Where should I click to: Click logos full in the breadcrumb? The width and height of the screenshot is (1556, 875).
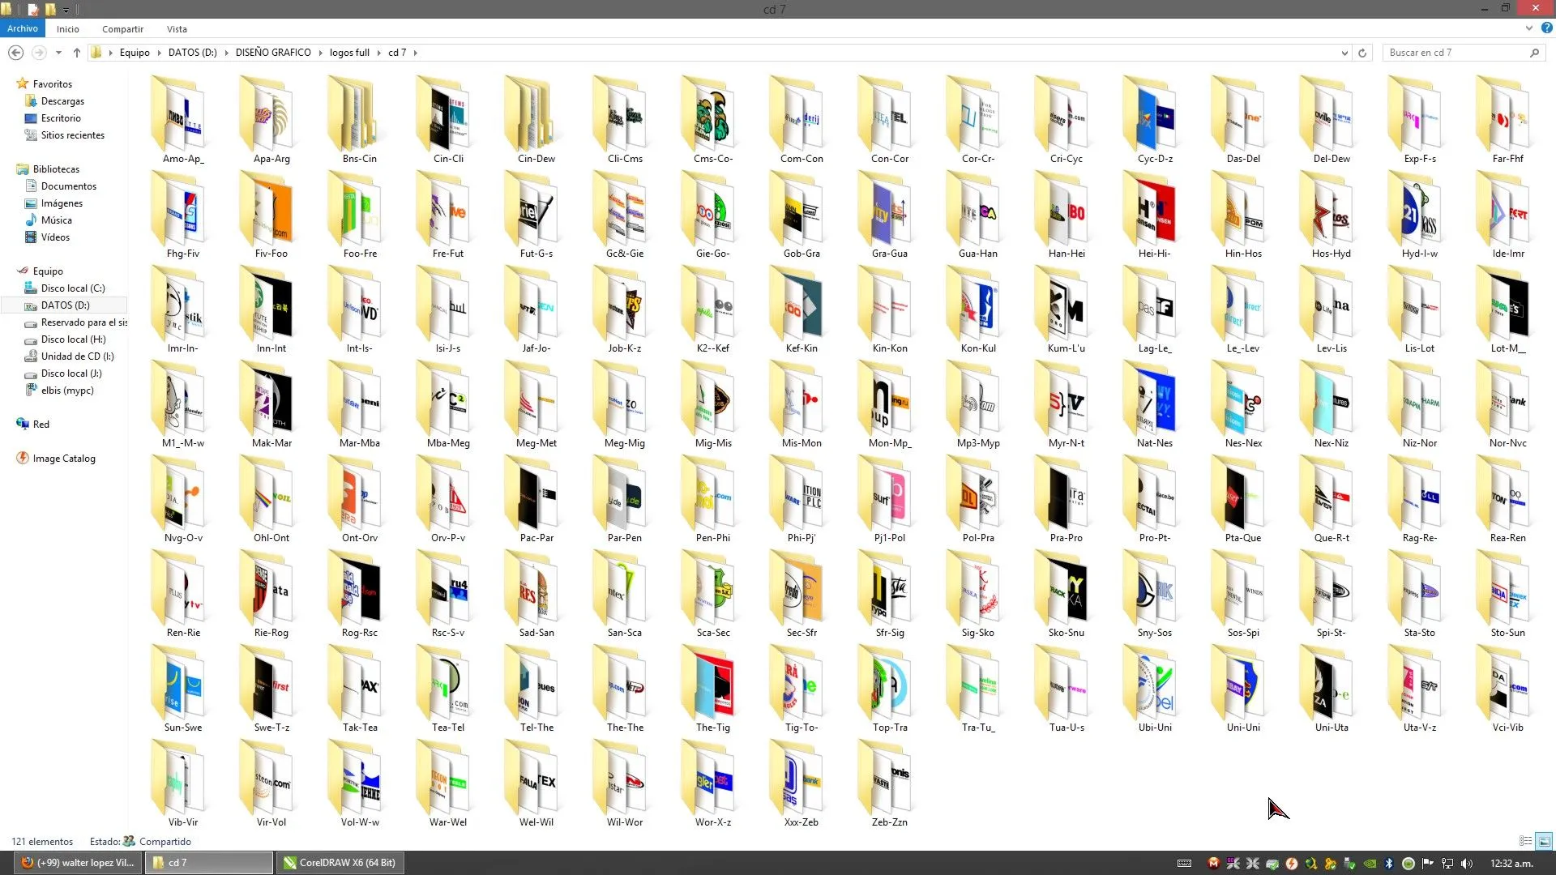(x=349, y=53)
